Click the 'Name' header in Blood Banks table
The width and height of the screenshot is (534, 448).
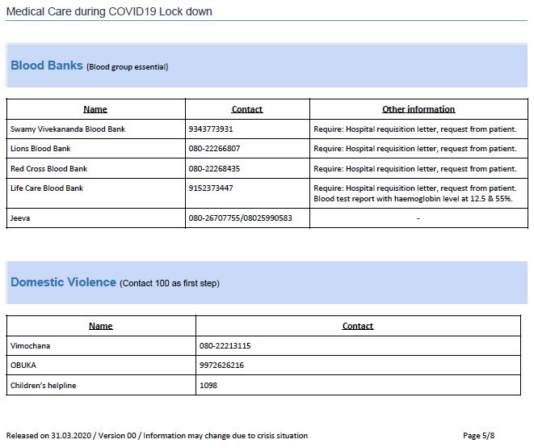pos(95,109)
